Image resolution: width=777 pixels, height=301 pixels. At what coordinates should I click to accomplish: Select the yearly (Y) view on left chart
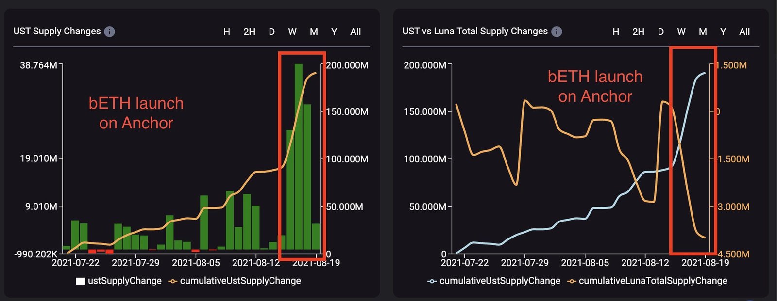coord(334,32)
